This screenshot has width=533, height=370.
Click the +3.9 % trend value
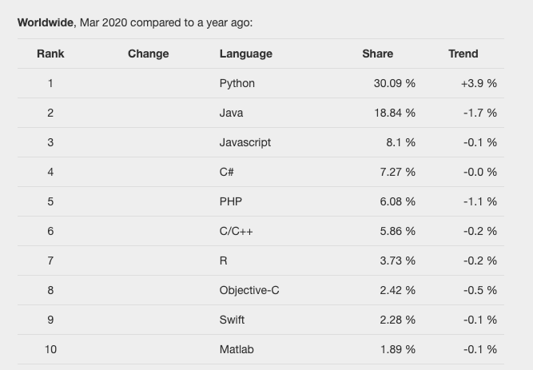478,83
